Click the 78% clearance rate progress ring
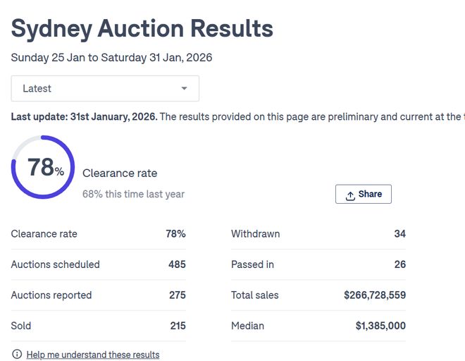This screenshot has width=465, height=361. tap(44, 167)
